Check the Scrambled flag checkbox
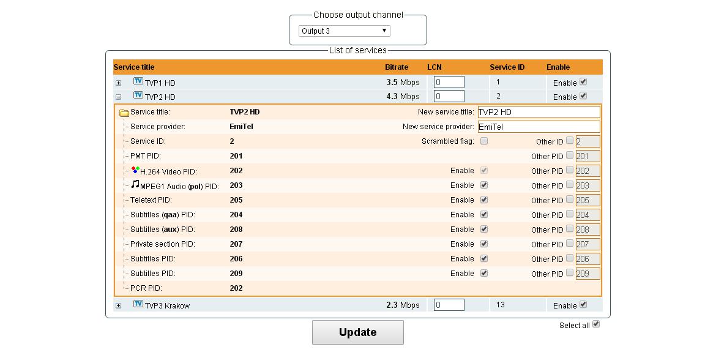This screenshot has width=716, height=355. tap(483, 141)
